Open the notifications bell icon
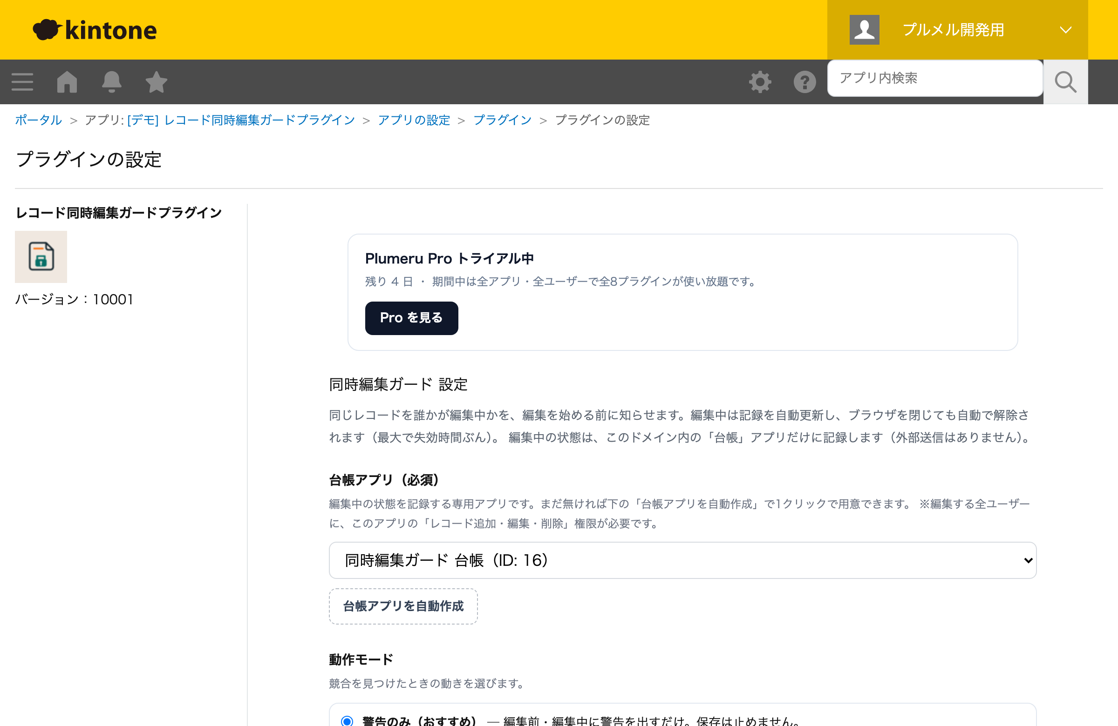This screenshot has height=726, width=1118. 111,81
